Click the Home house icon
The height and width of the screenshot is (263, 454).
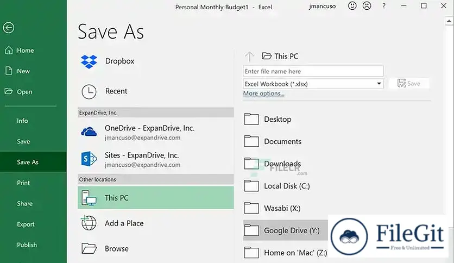(x=9, y=50)
